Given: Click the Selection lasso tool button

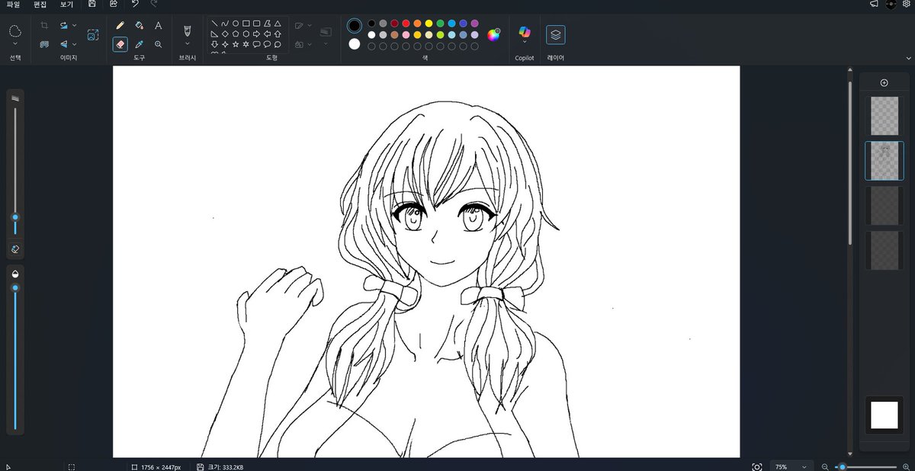Looking at the screenshot, I should coord(15,30).
